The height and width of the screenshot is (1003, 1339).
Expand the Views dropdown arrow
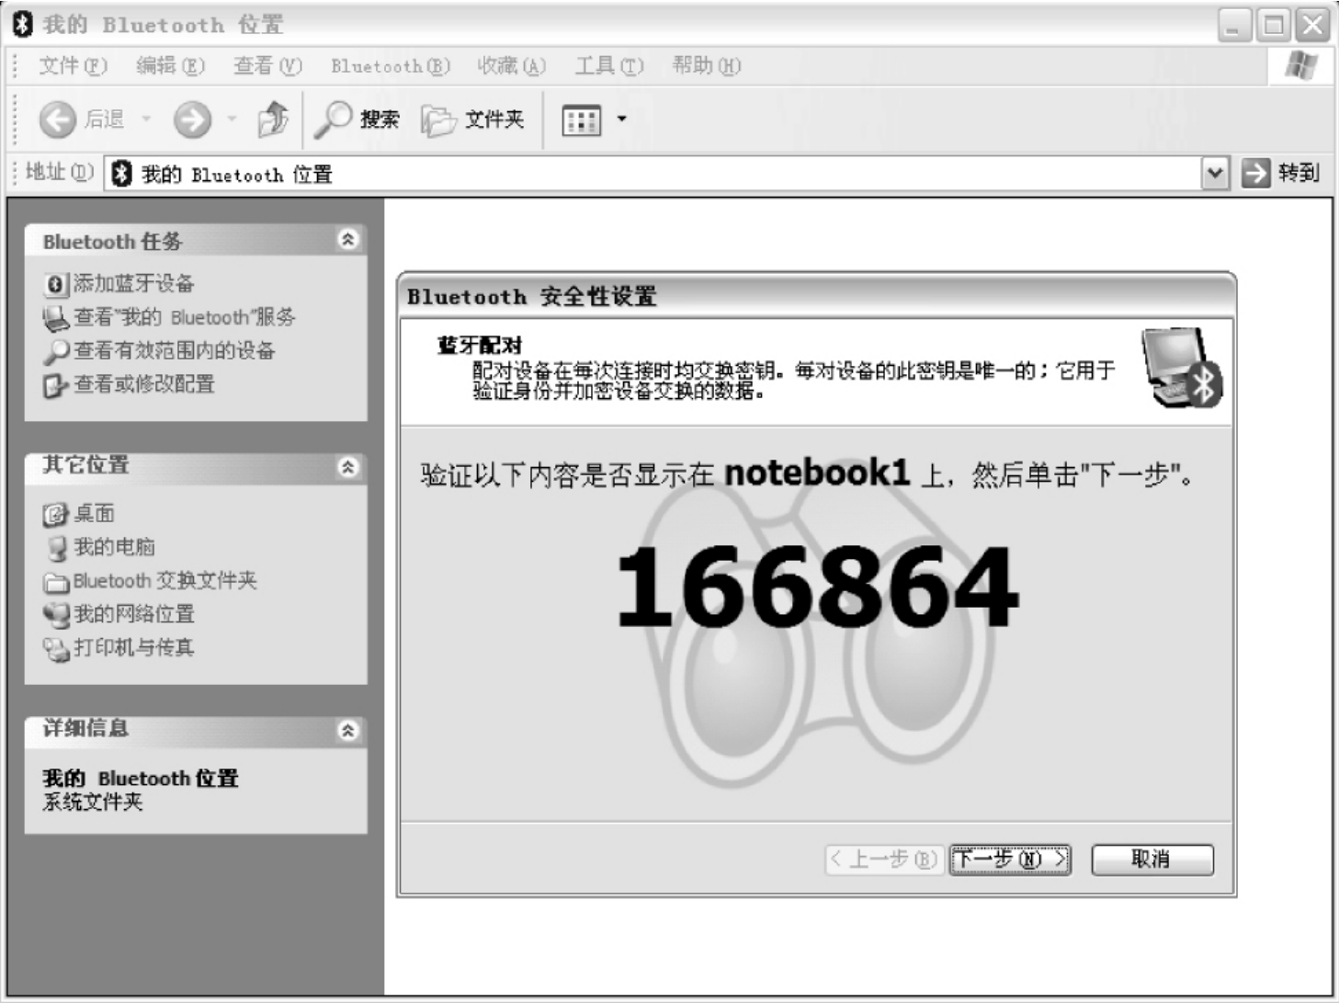[621, 120]
